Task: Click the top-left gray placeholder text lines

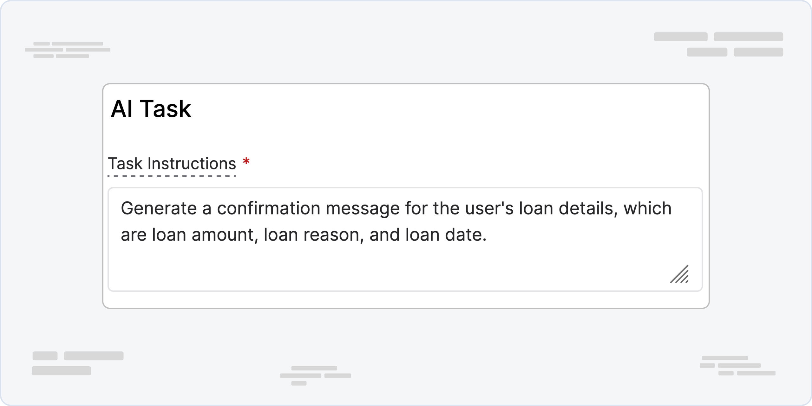Action: [68, 50]
